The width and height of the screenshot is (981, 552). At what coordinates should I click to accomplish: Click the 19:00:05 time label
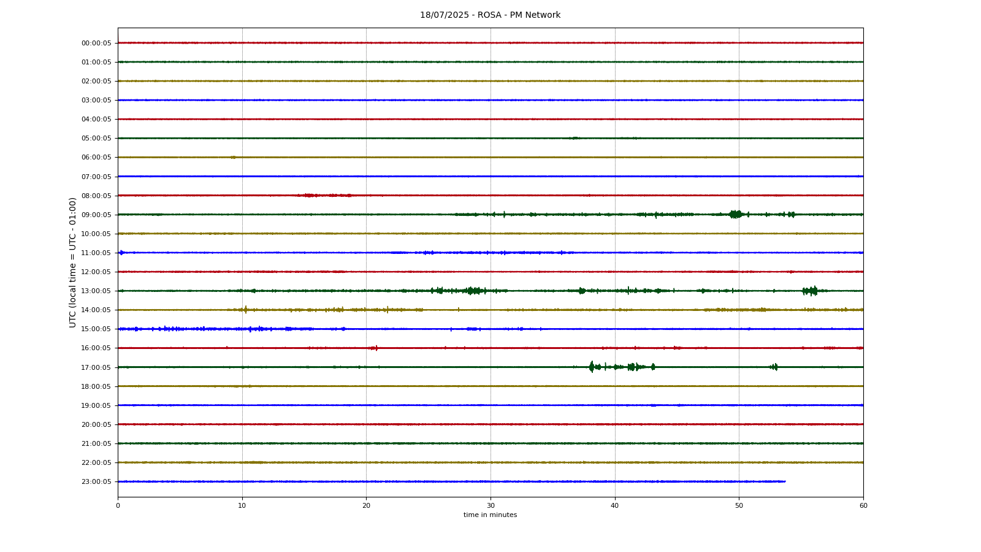(96, 405)
